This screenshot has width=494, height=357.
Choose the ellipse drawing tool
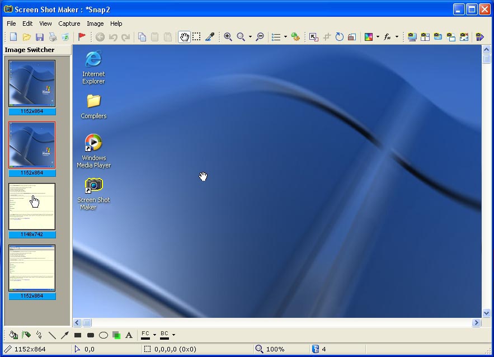click(103, 335)
